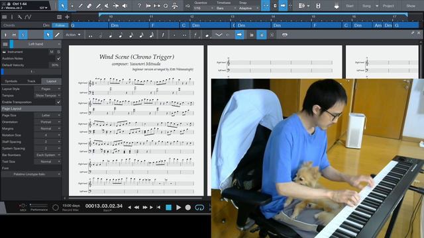
Task: Choose the rest symbol in note toolbar
Action: click(x=163, y=35)
